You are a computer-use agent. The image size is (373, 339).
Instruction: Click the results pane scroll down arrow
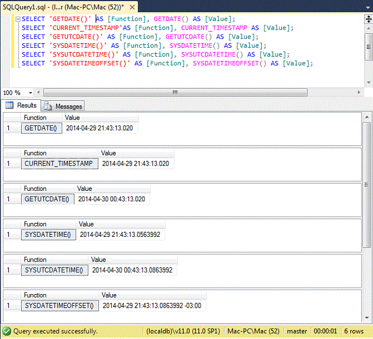point(367,317)
